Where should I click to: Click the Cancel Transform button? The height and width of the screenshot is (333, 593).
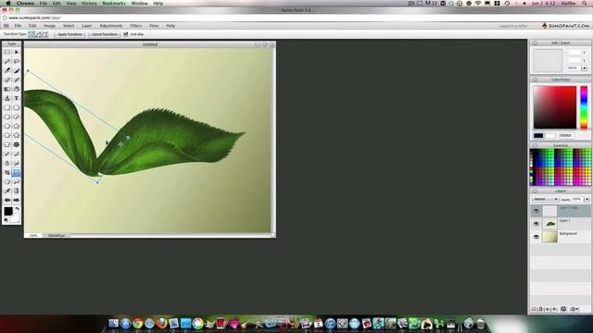(105, 34)
